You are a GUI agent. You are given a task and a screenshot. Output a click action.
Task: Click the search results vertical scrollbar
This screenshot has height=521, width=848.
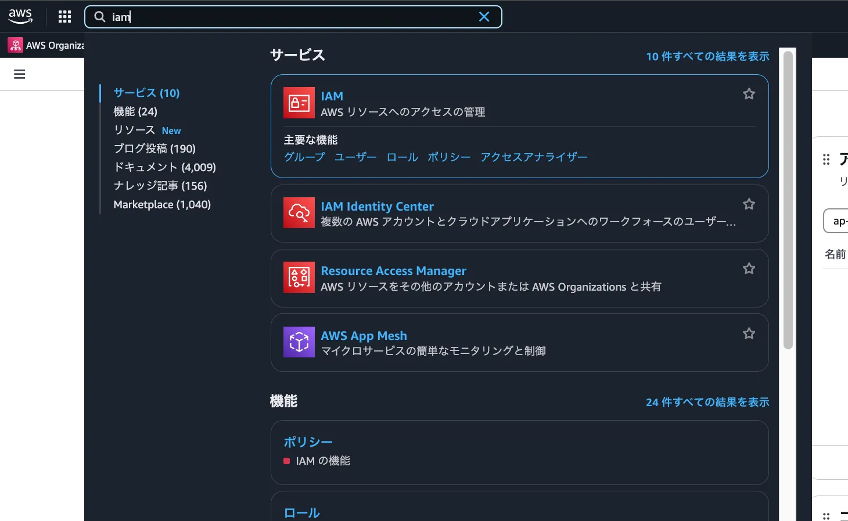click(x=788, y=200)
